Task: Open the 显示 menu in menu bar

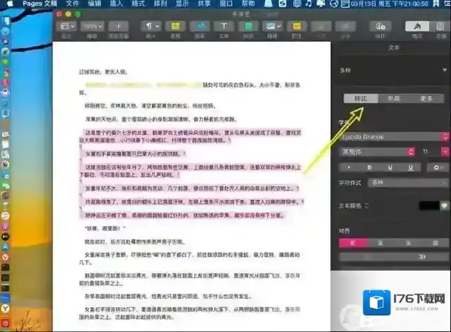Action: pyautogui.click(x=182, y=4)
